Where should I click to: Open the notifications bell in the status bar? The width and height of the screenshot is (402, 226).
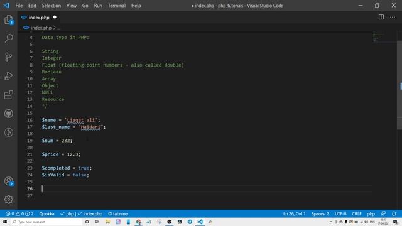coord(394,213)
